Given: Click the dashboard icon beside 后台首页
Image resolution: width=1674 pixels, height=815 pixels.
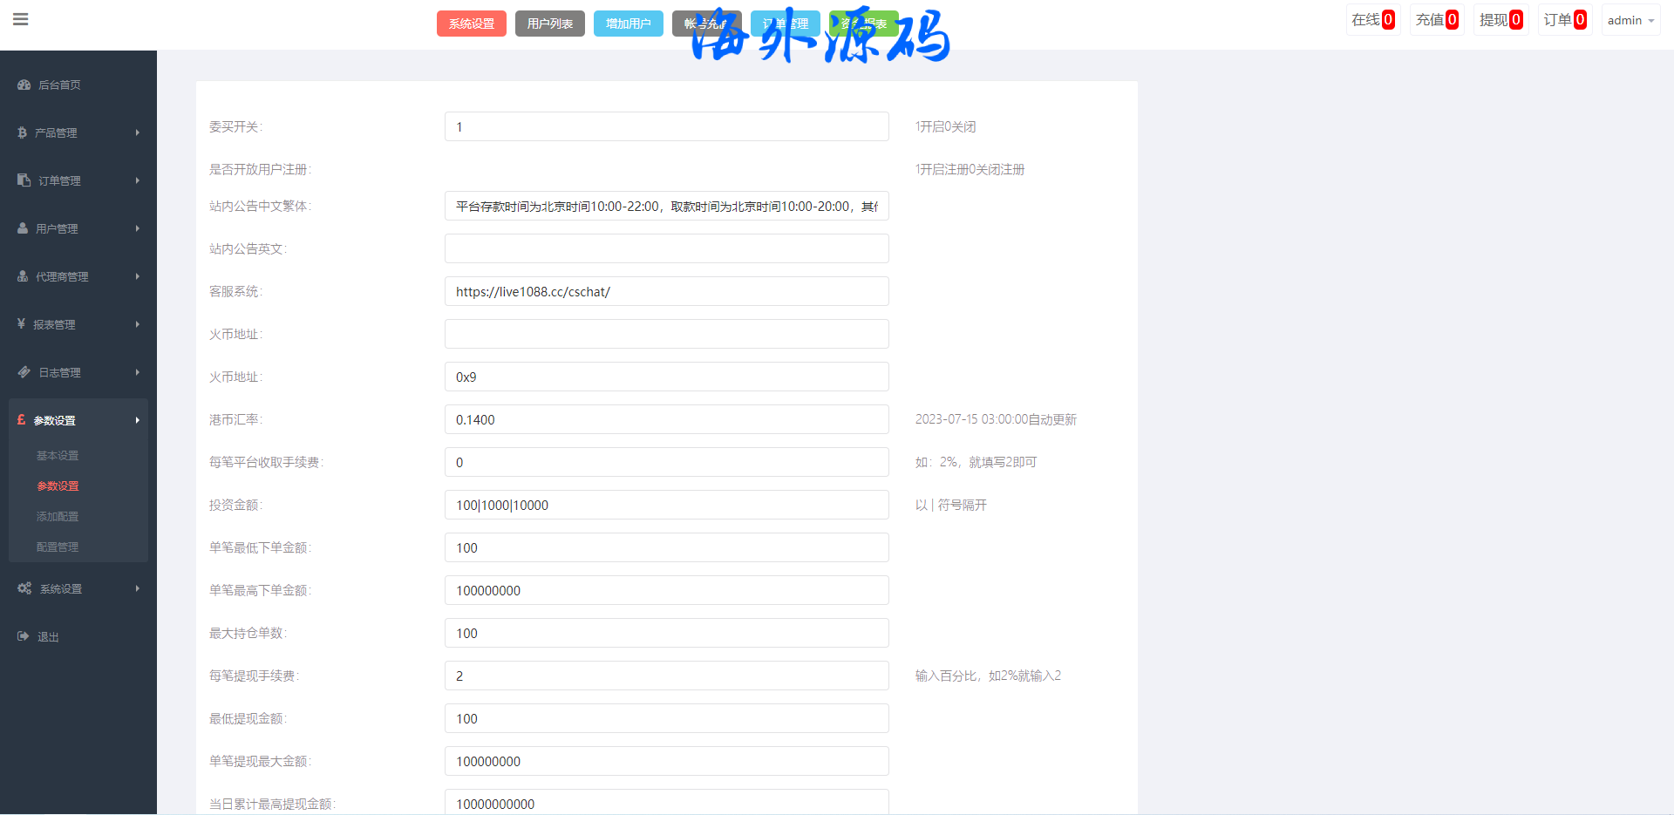Looking at the screenshot, I should [x=24, y=85].
